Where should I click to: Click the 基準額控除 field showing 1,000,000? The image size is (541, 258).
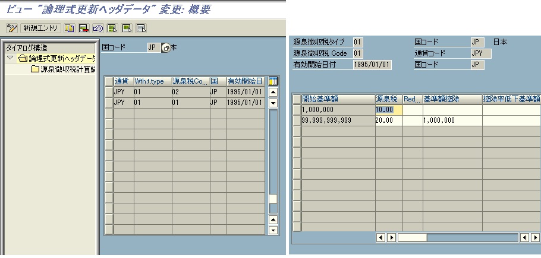click(x=451, y=120)
